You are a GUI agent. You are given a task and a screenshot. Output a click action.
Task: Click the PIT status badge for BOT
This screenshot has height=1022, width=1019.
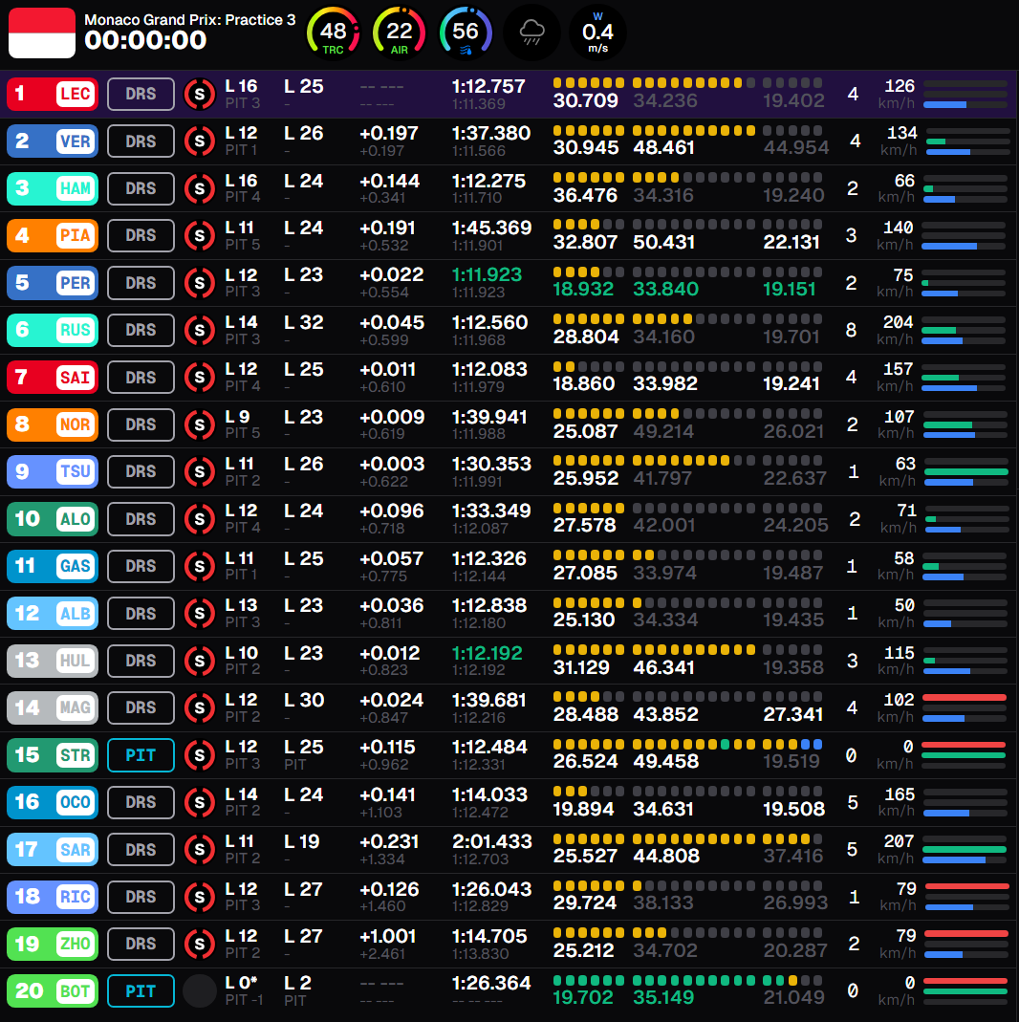pyautogui.click(x=141, y=990)
